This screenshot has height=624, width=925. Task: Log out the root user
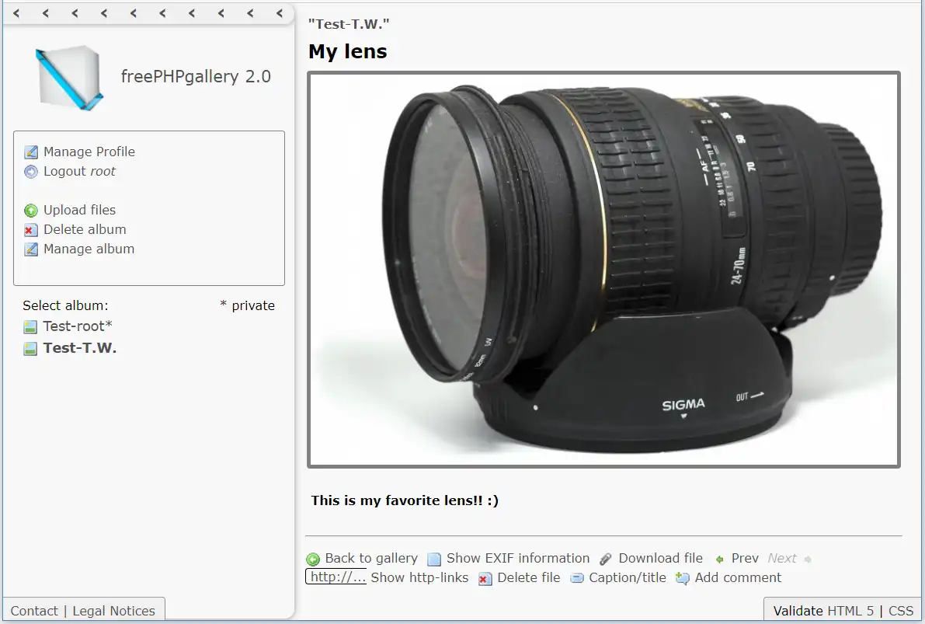point(80,171)
